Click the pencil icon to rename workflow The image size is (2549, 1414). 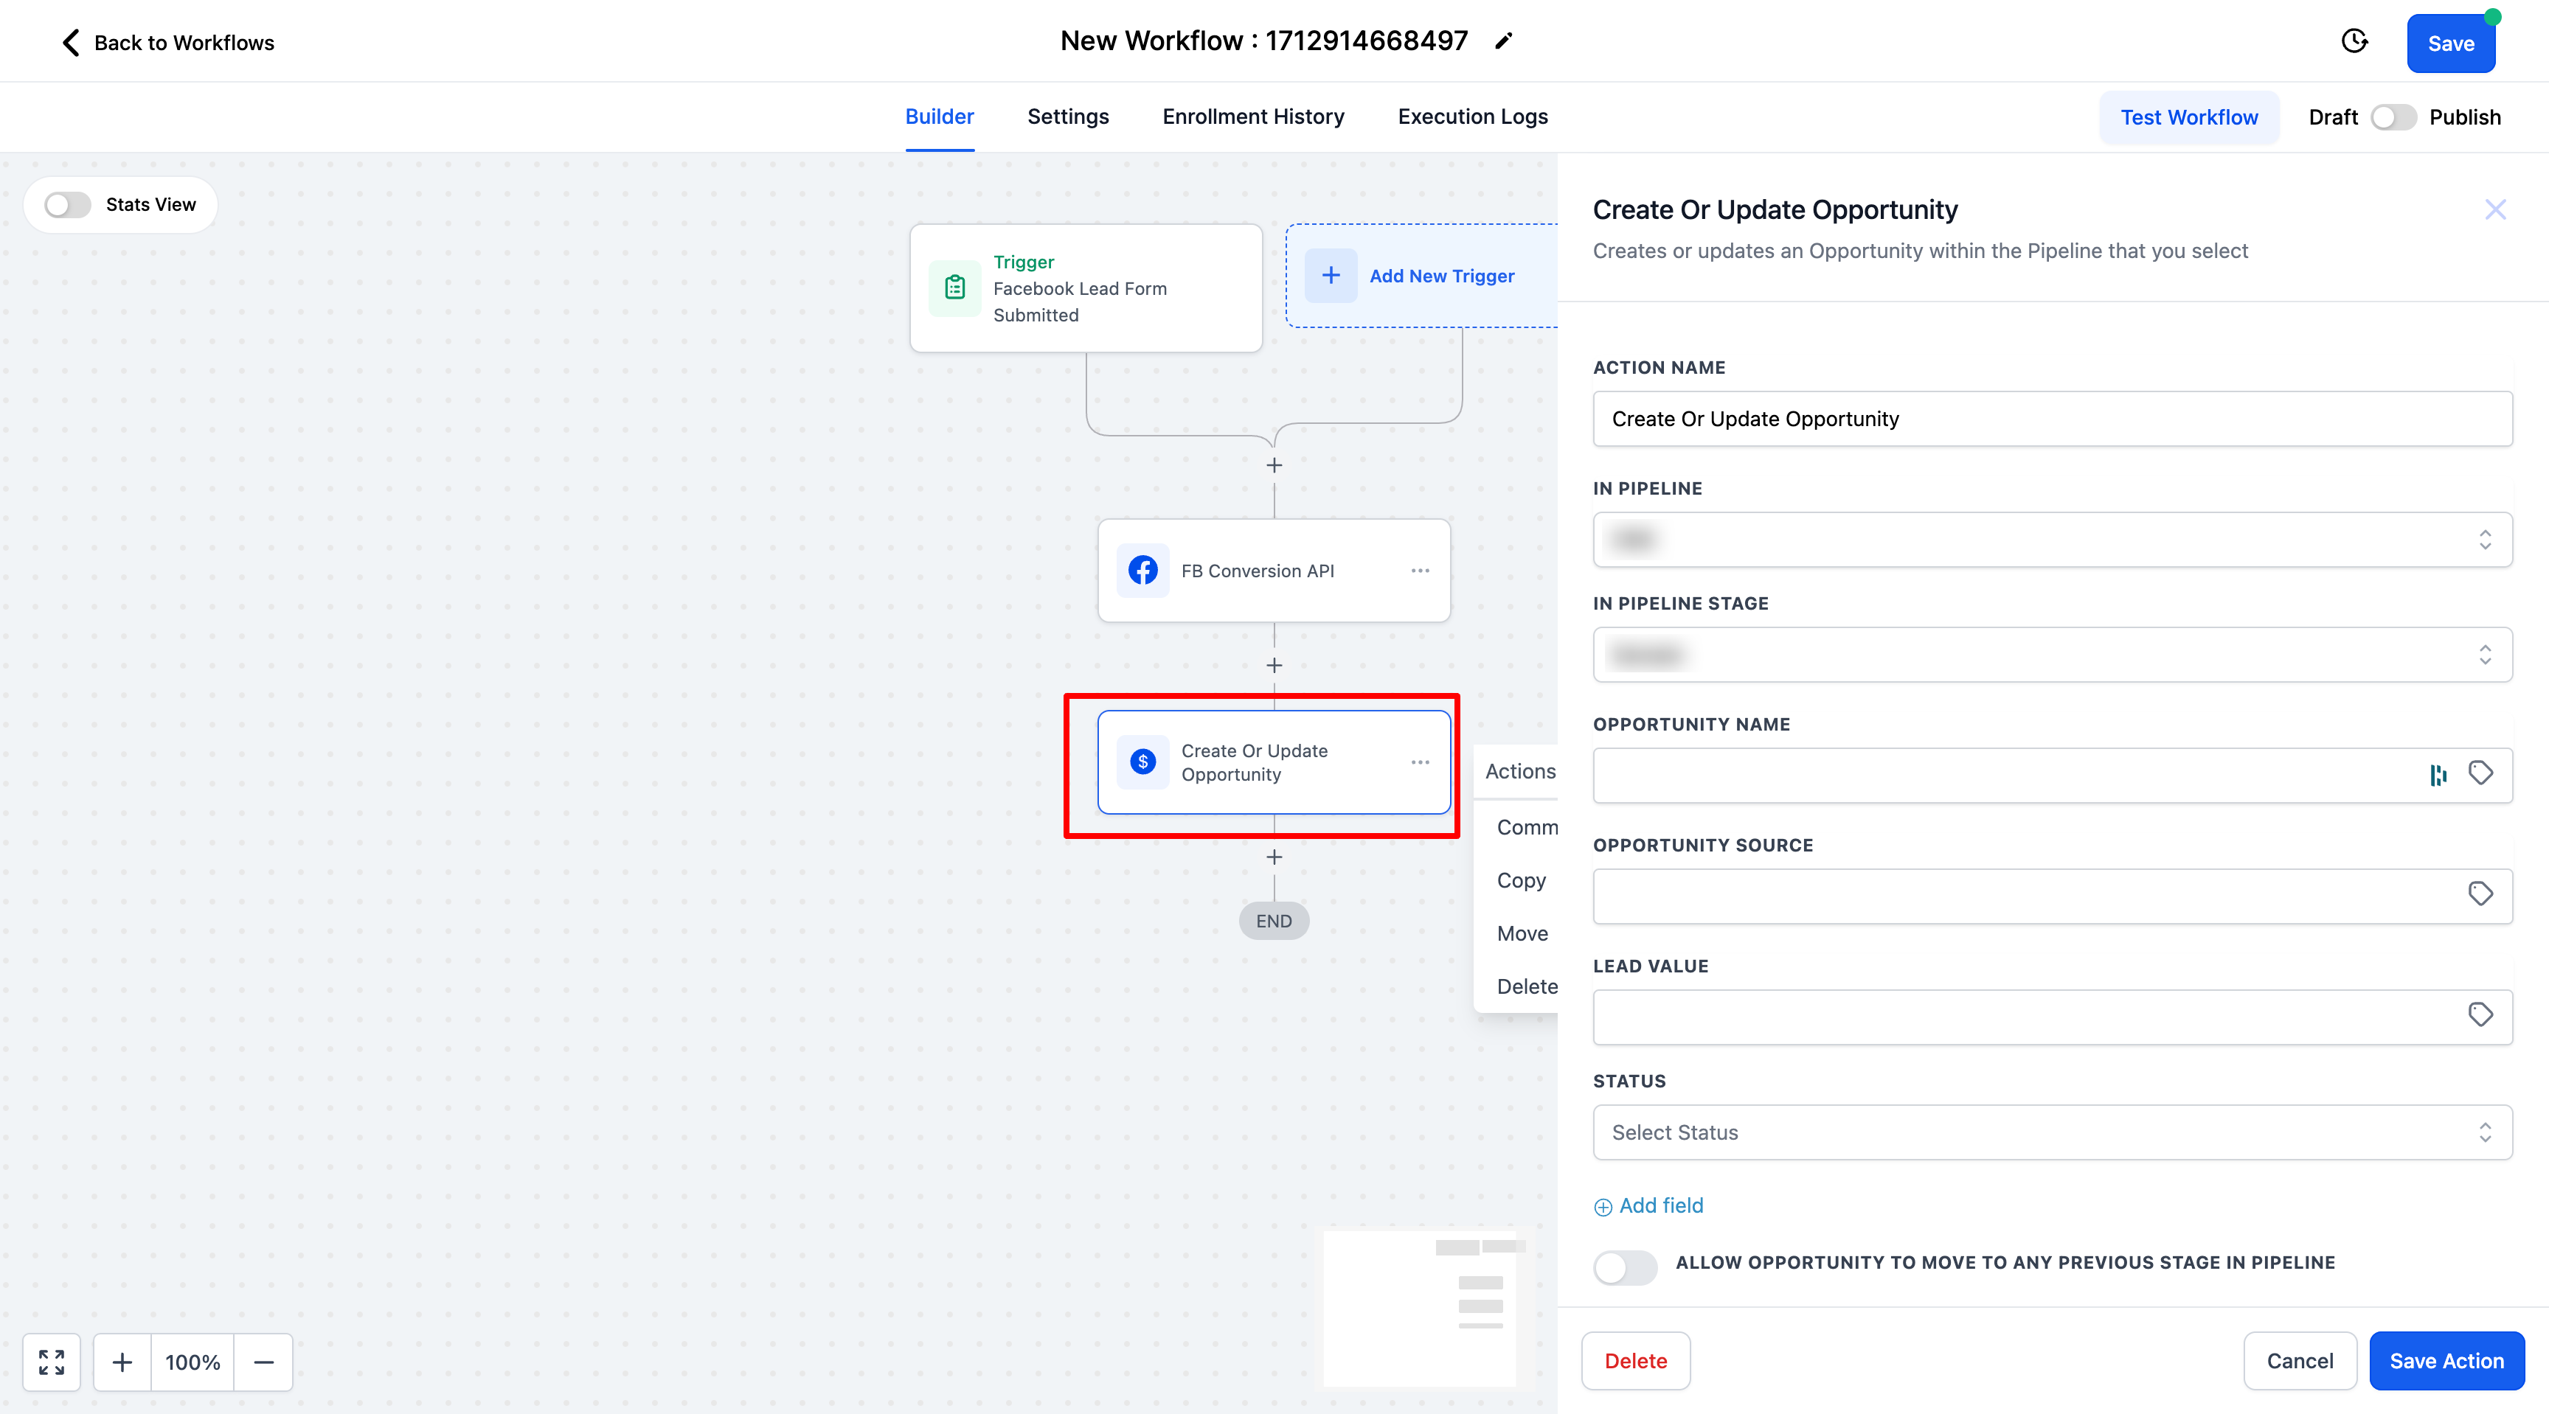(1503, 41)
